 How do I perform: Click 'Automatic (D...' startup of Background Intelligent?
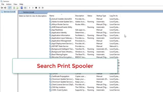102,49
